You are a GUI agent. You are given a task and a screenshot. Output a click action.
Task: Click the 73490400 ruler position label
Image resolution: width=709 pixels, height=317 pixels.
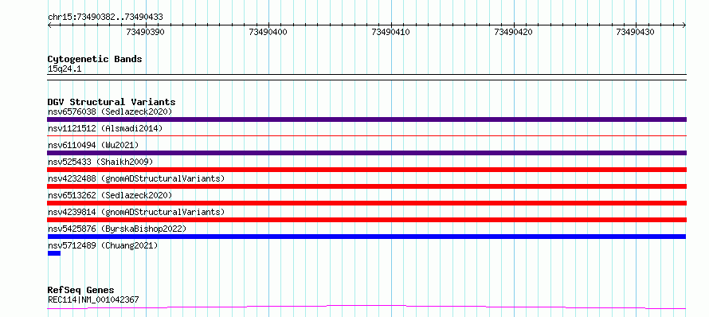pyautogui.click(x=268, y=32)
